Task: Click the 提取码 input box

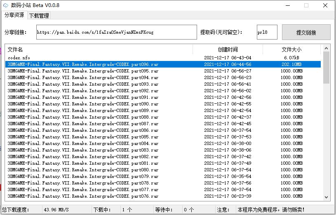Action: (267, 32)
